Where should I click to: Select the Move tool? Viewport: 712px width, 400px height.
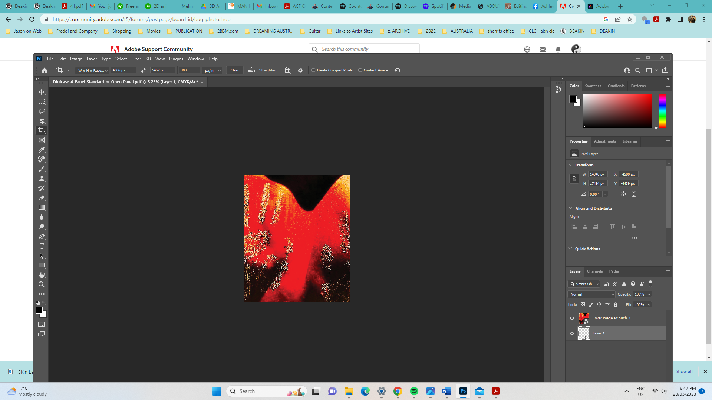click(x=42, y=92)
